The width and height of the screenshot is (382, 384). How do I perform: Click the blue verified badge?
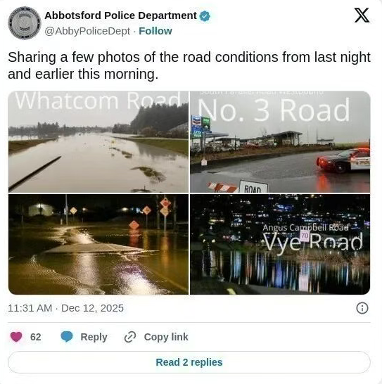pyautogui.click(x=205, y=16)
